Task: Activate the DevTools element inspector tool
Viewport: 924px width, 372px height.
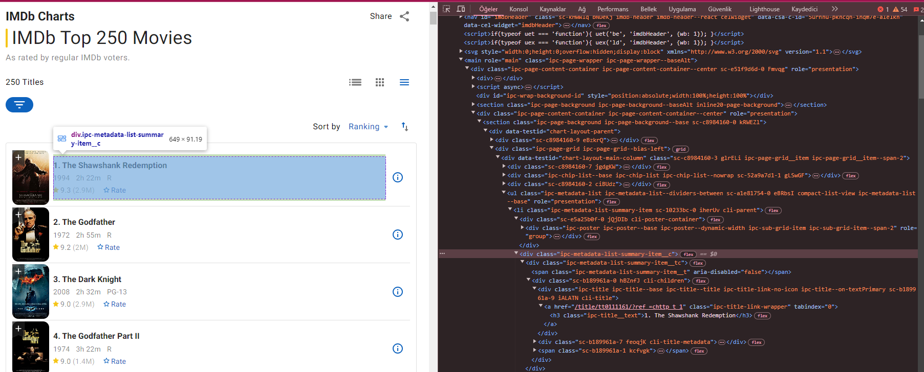Action: 446,9
